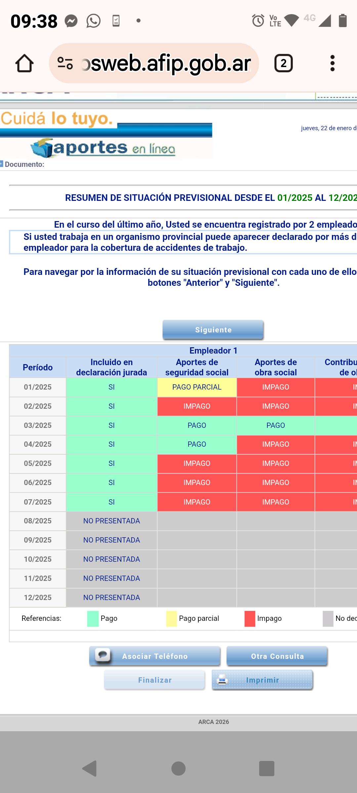Select the PAGO PARCIAL cell for 01/2025
Screen dimensions: 357x793
(x=197, y=387)
